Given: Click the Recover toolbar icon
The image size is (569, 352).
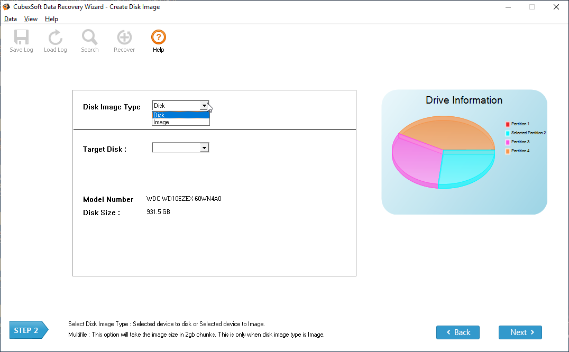Looking at the screenshot, I should 124,38.
